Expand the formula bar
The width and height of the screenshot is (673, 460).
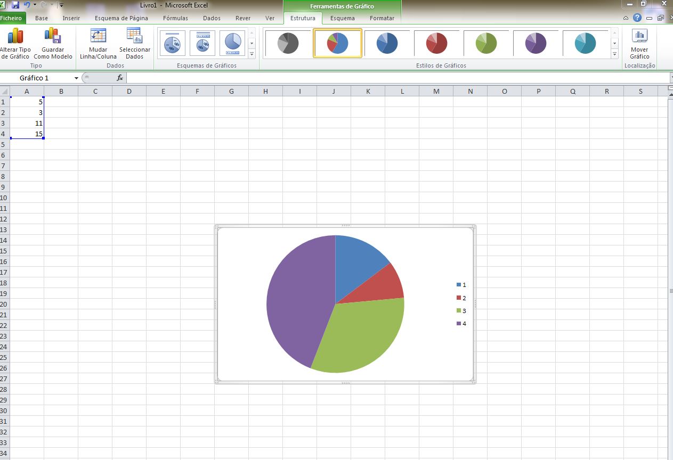pyautogui.click(x=670, y=78)
